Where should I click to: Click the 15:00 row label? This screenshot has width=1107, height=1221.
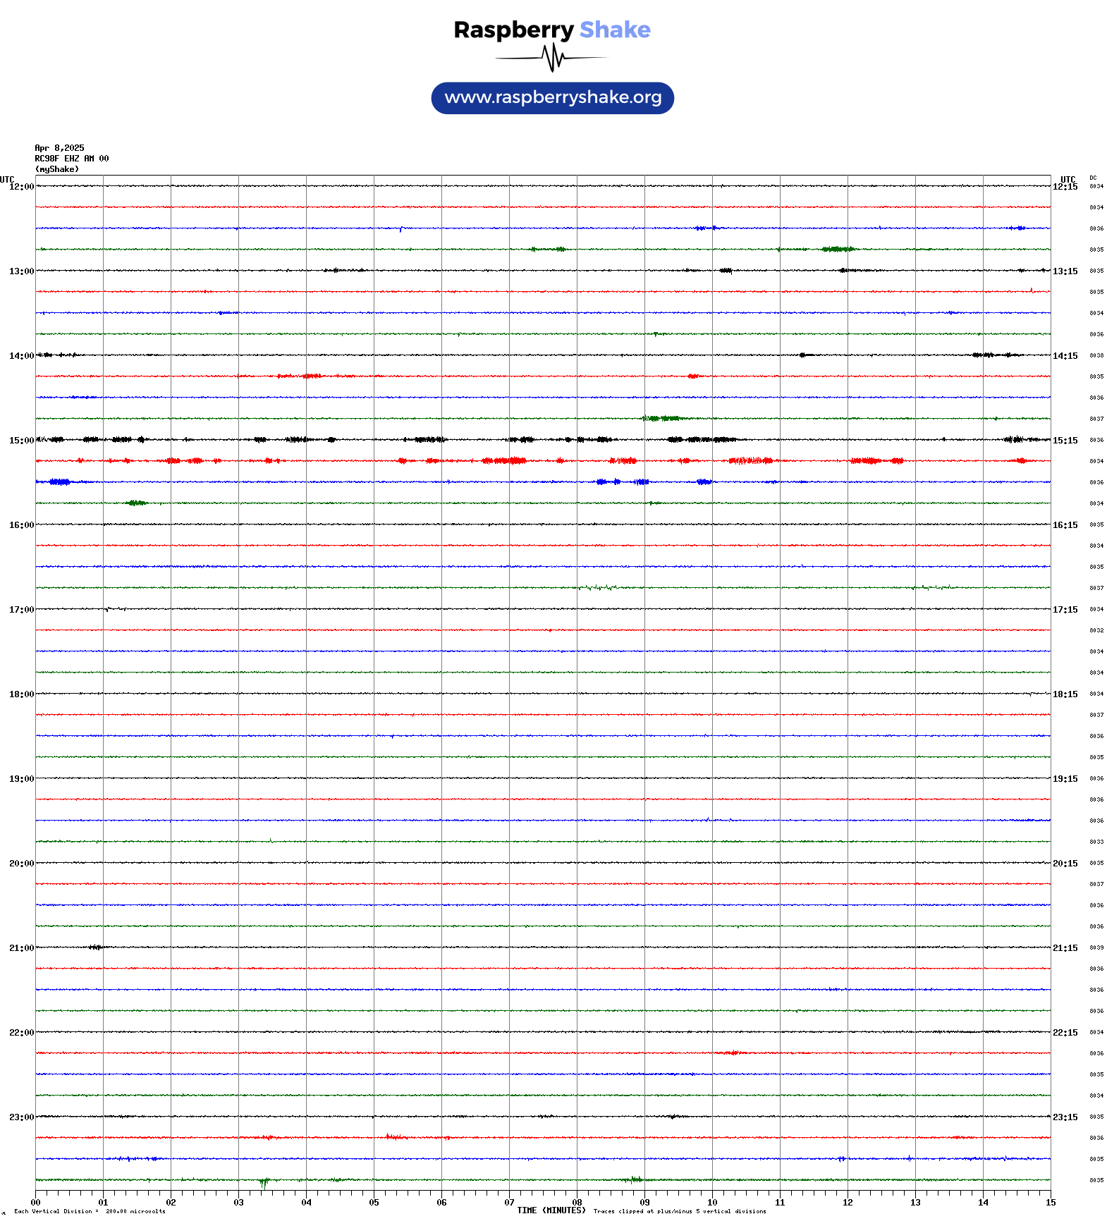21,441
